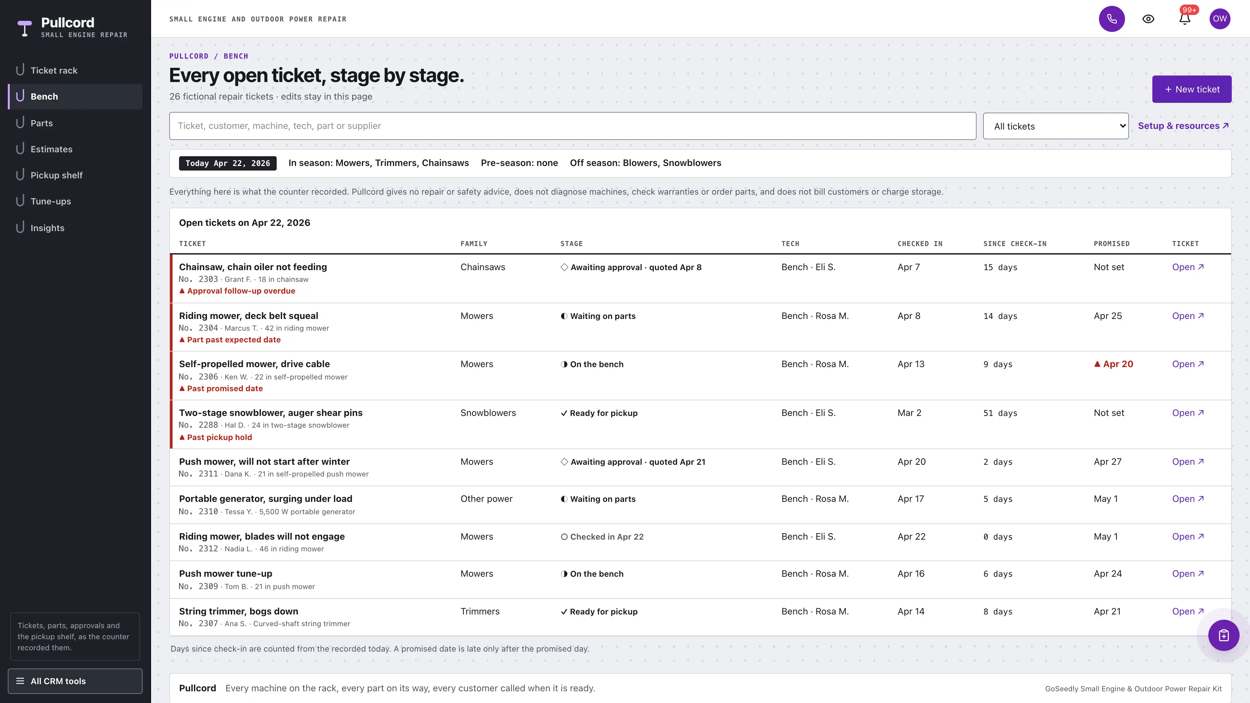
Task: Click the 51 days since check-in cell
Action: tap(1000, 413)
